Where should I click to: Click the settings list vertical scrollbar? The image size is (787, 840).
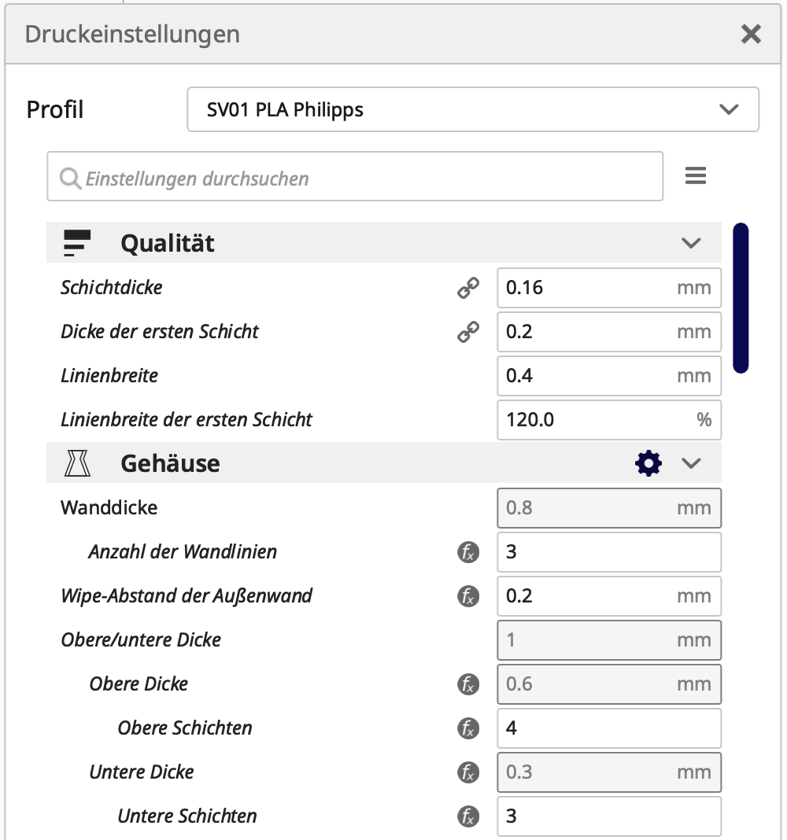tap(741, 298)
